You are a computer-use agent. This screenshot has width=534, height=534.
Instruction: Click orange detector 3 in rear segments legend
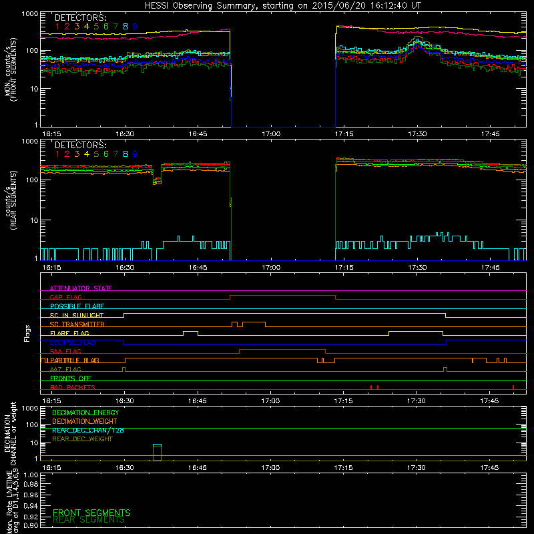[x=77, y=154]
